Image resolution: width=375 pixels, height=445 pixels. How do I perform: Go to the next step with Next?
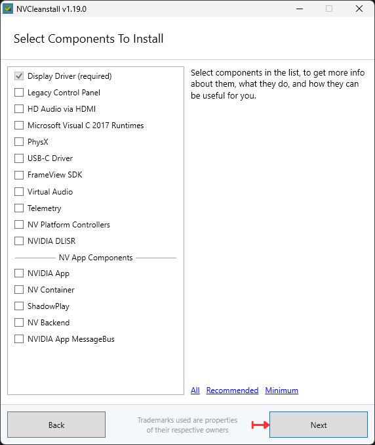point(319,425)
